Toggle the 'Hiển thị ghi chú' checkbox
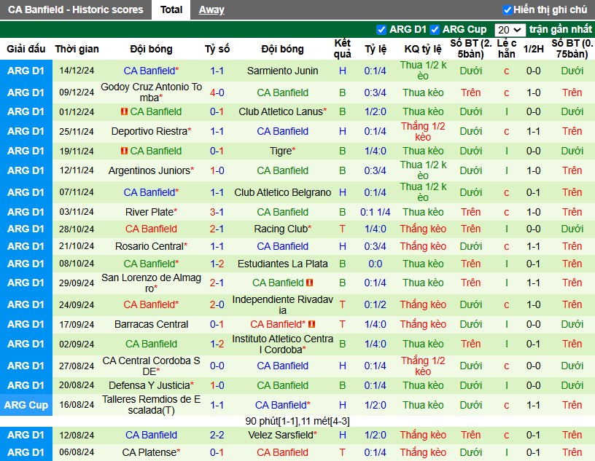The width and height of the screenshot is (595, 461). tap(507, 10)
